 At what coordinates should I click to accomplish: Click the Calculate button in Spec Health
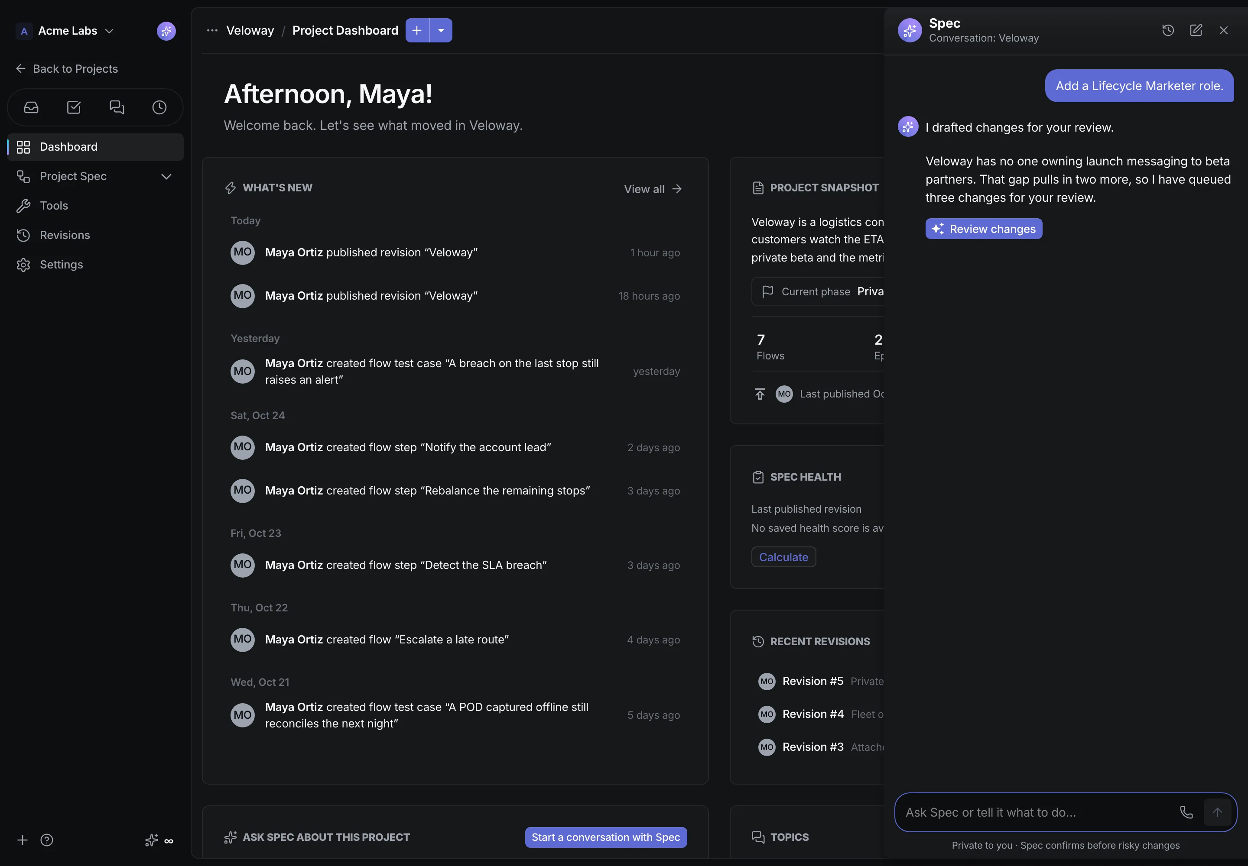pos(783,557)
